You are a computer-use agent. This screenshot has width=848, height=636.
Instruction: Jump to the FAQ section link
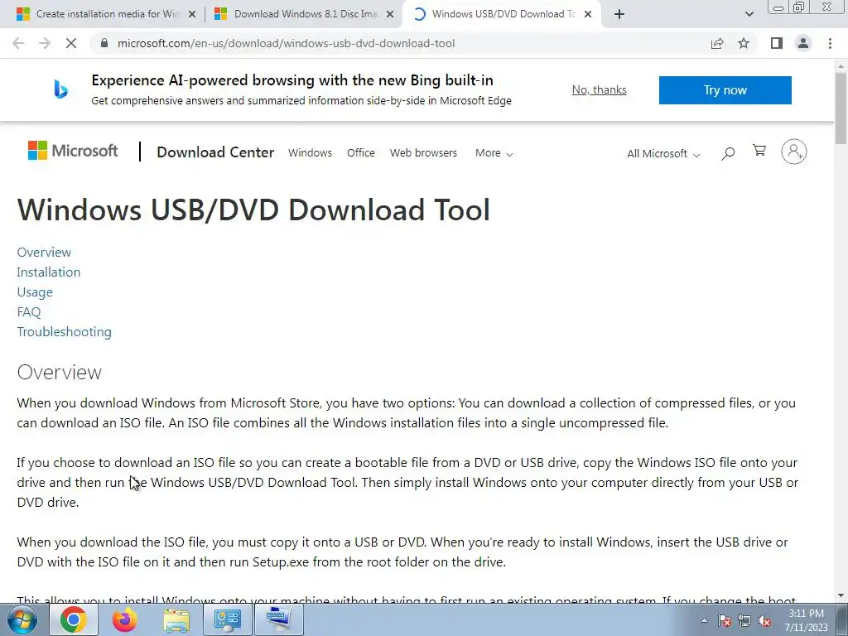coord(29,312)
